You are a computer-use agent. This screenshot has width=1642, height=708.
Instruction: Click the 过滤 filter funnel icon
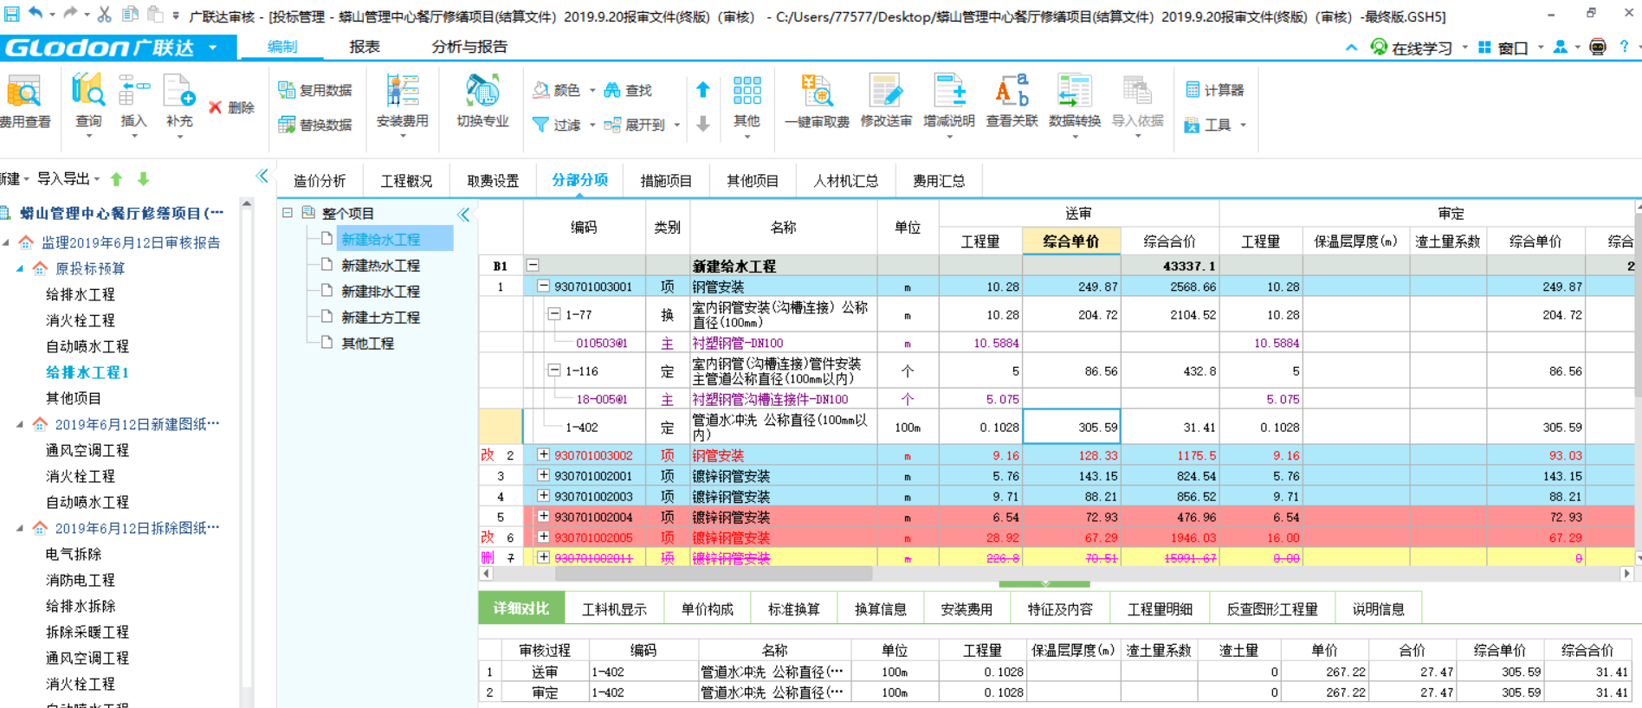click(x=540, y=125)
